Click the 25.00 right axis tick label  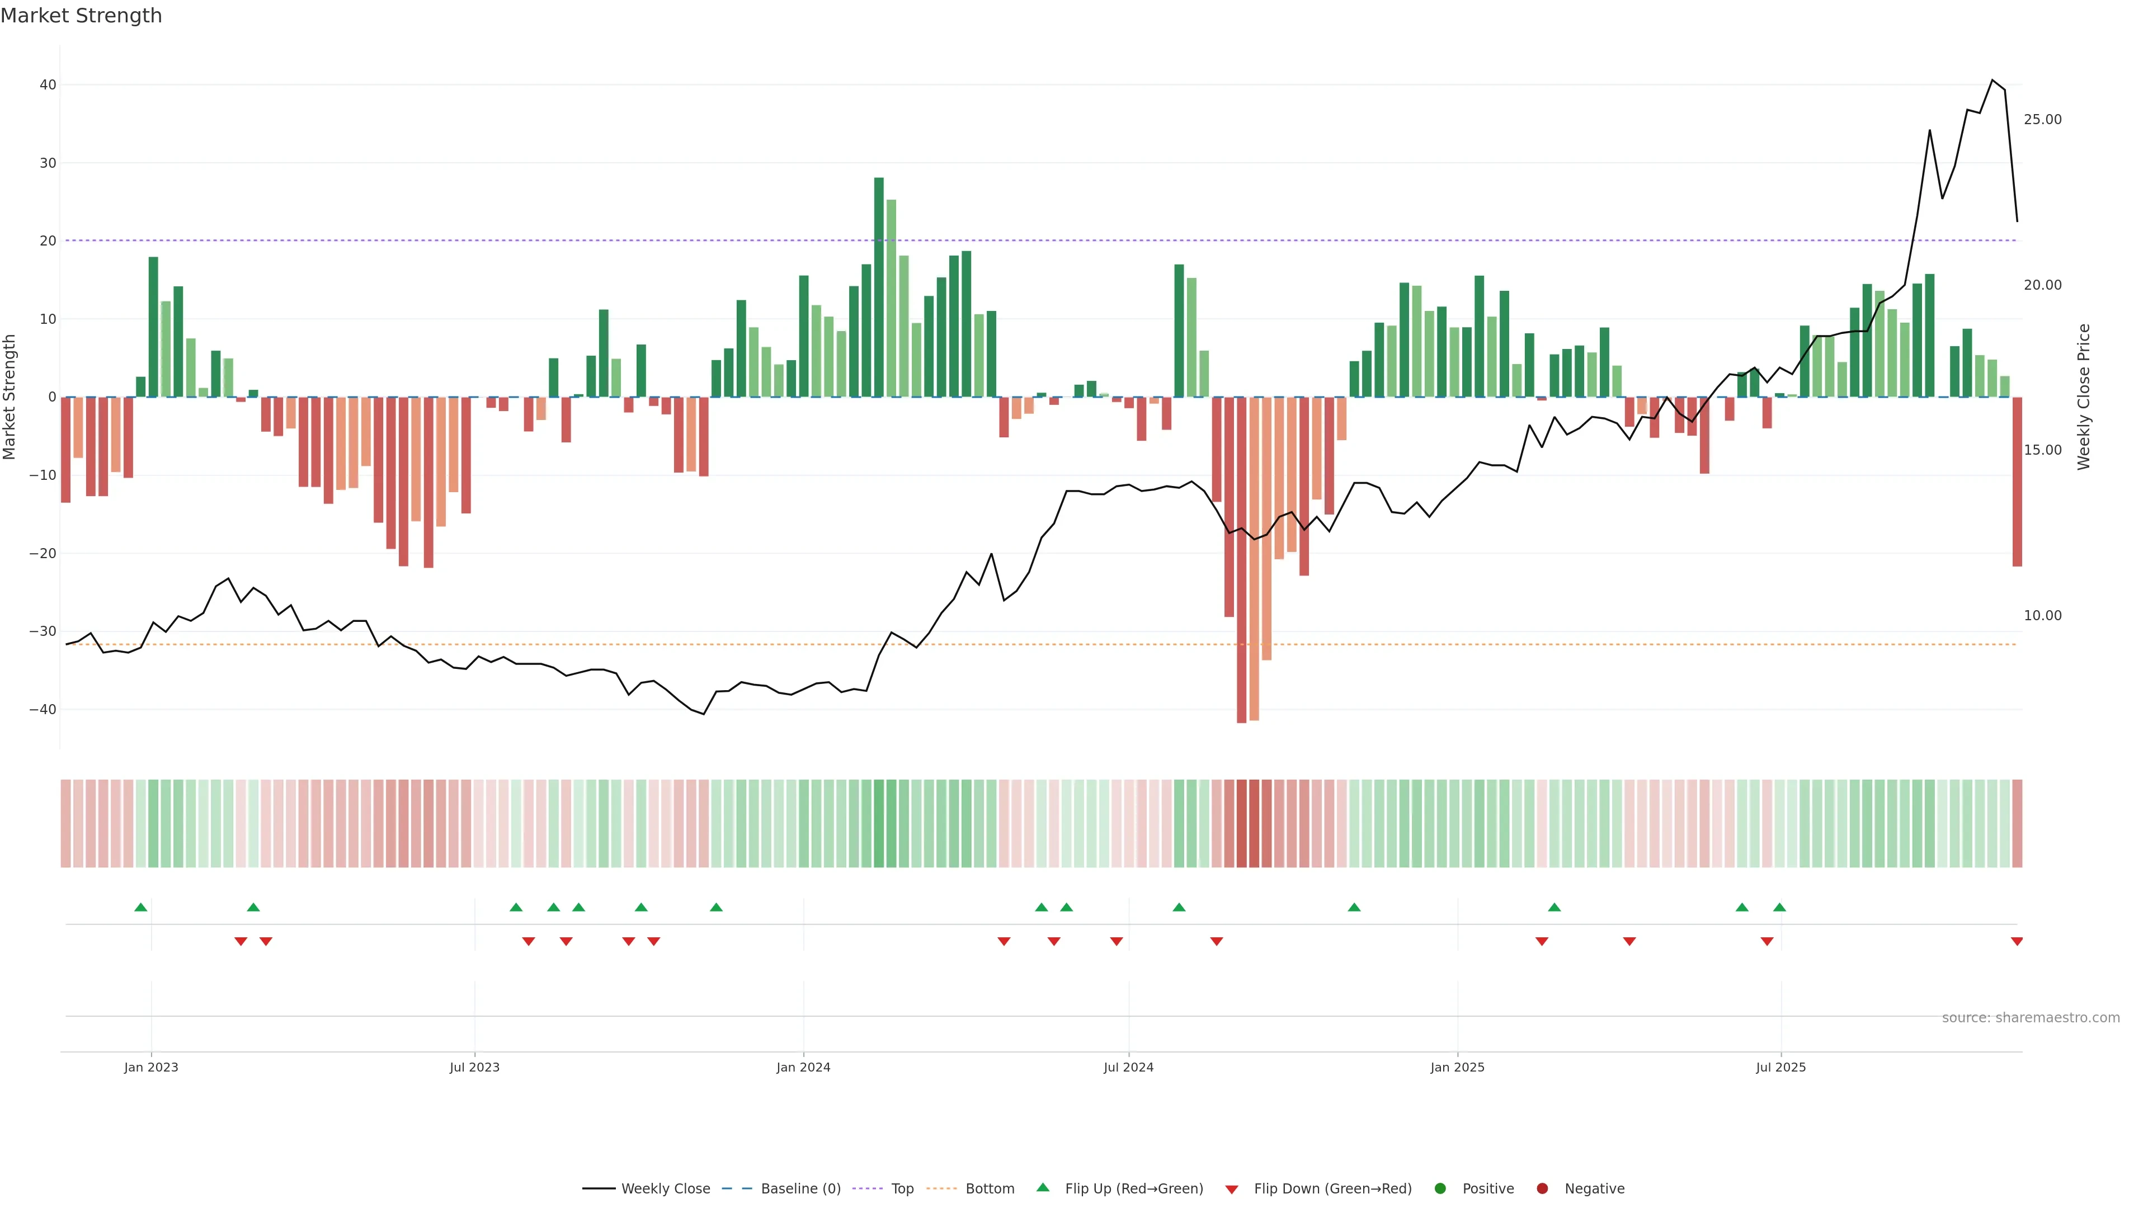tap(2042, 120)
